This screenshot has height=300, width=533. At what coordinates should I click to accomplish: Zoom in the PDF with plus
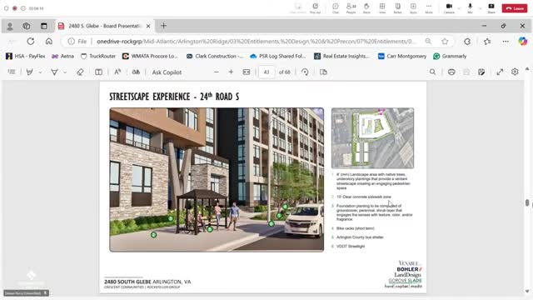(231, 72)
